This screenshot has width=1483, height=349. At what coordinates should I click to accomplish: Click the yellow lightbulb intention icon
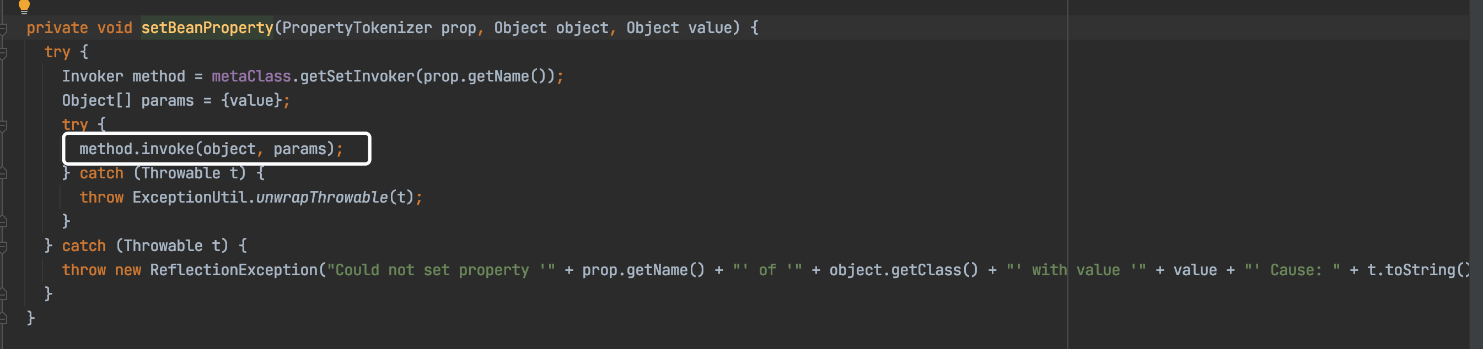pyautogui.click(x=24, y=6)
